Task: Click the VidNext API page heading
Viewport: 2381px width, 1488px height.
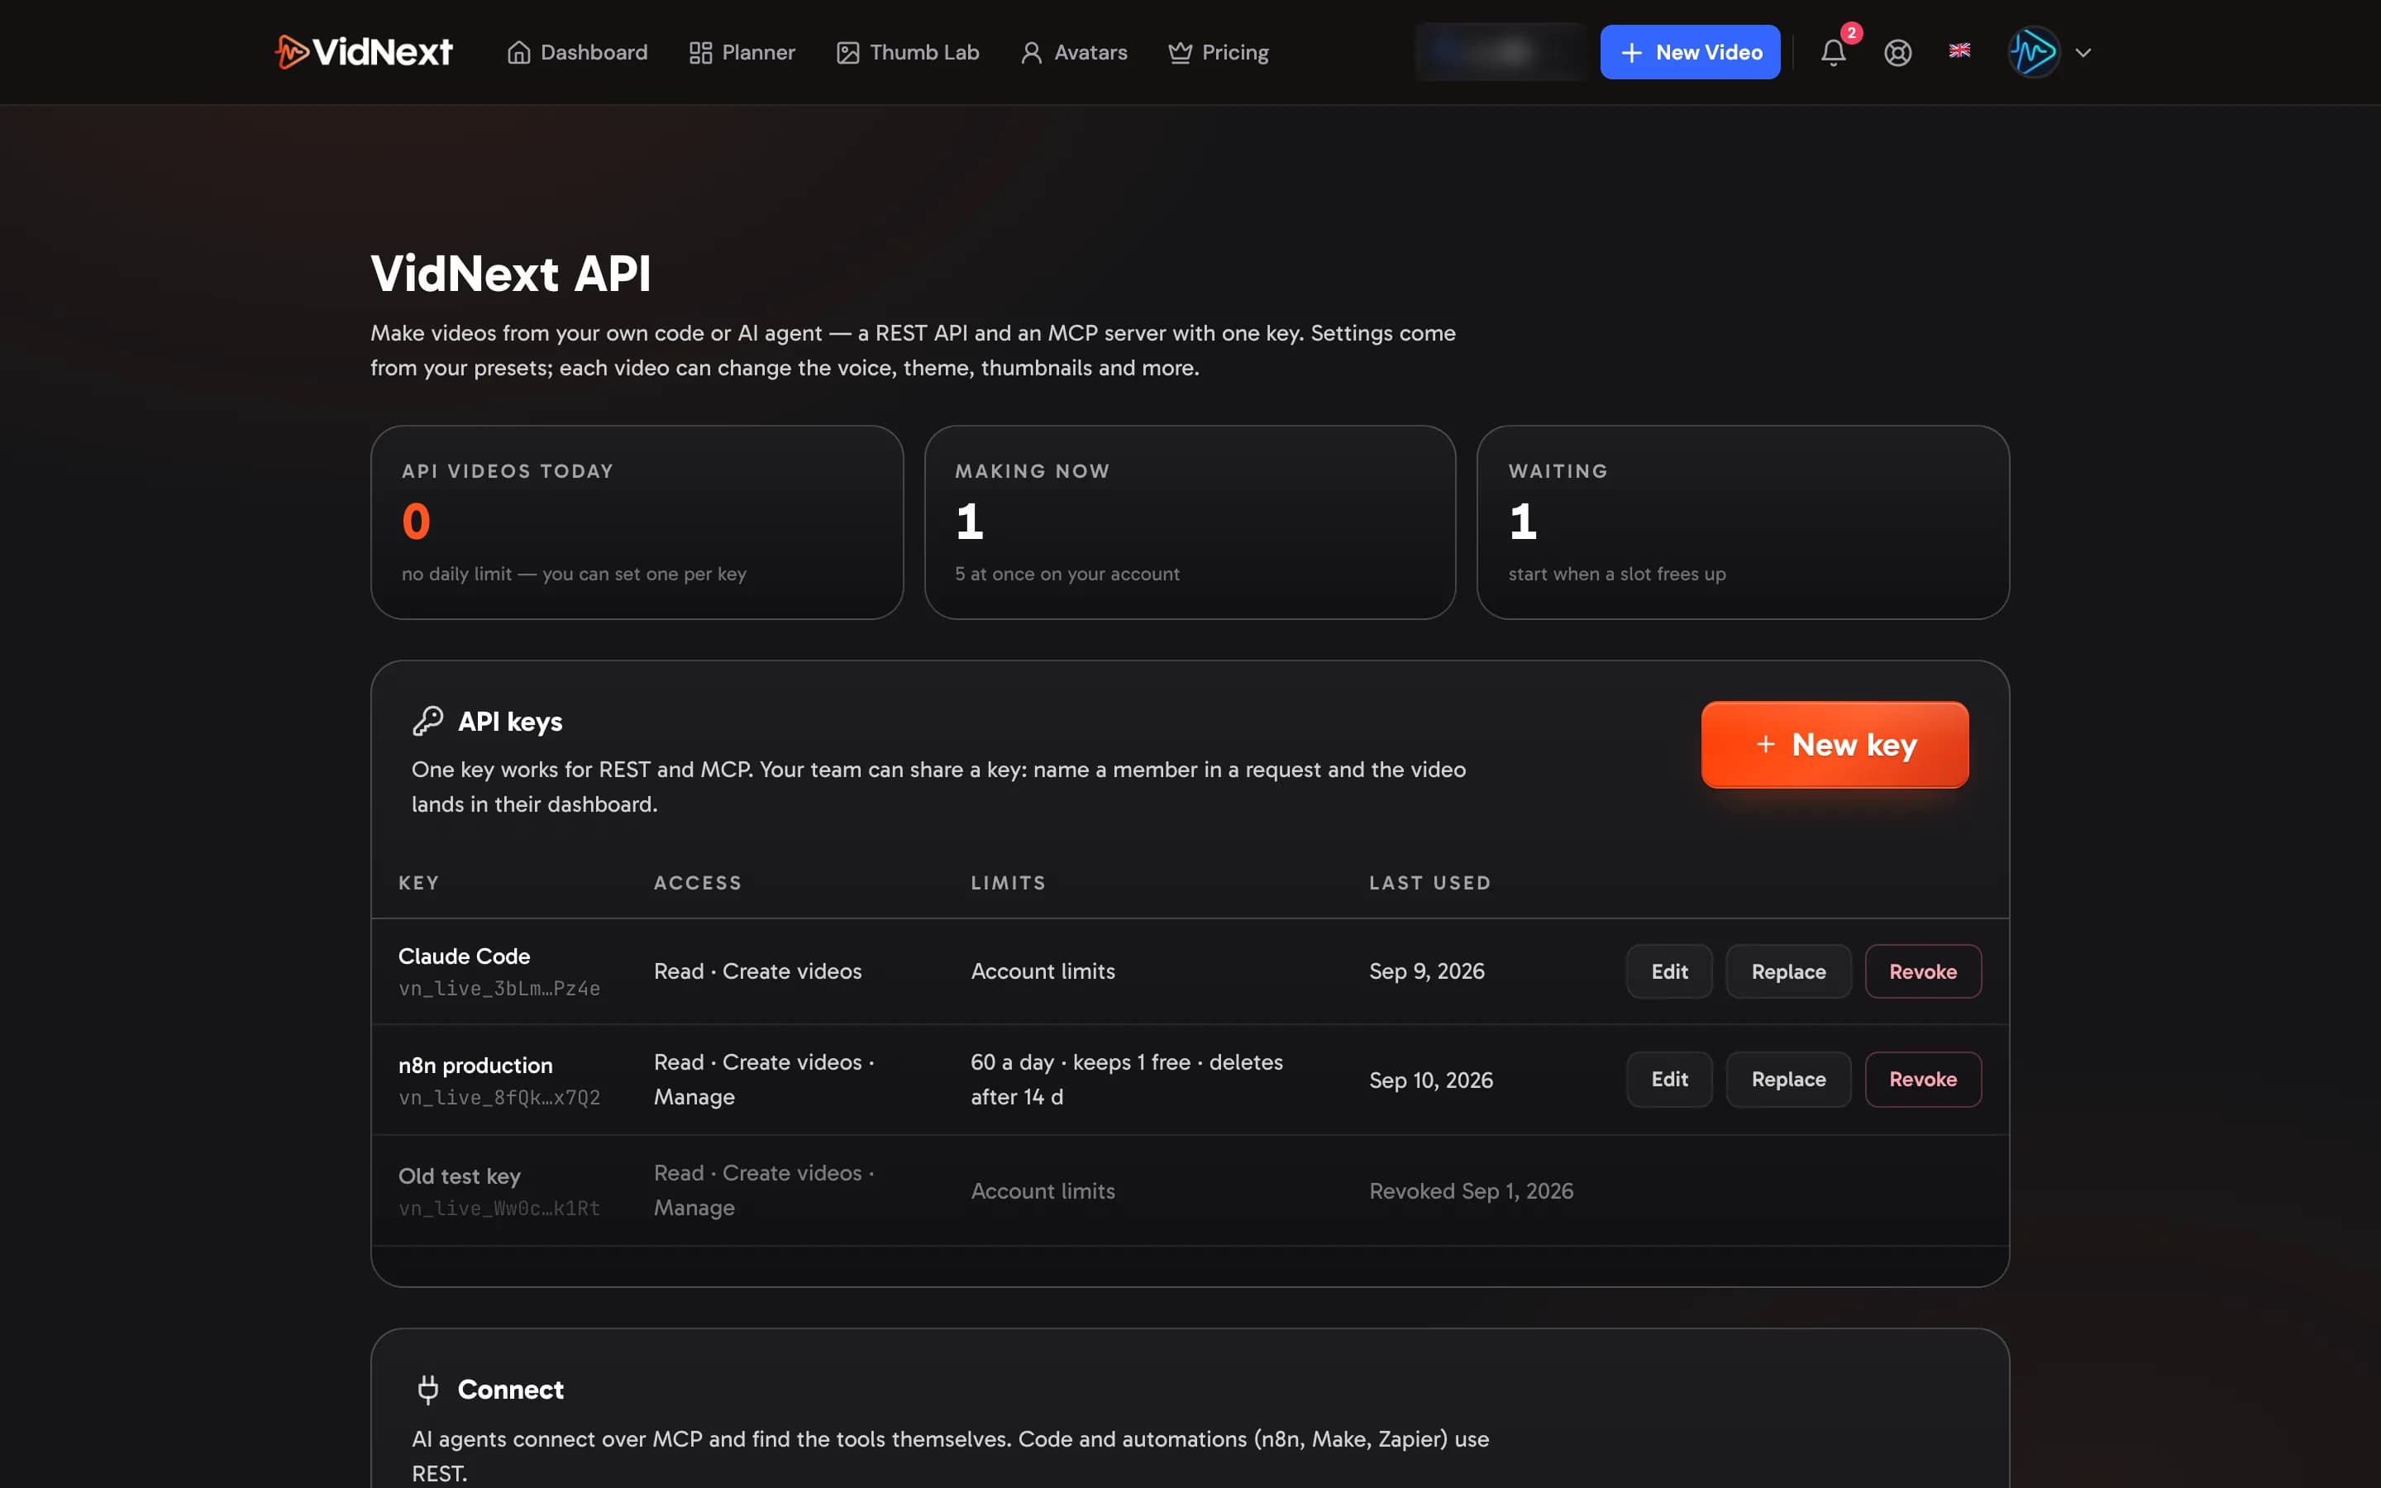Action: point(511,273)
